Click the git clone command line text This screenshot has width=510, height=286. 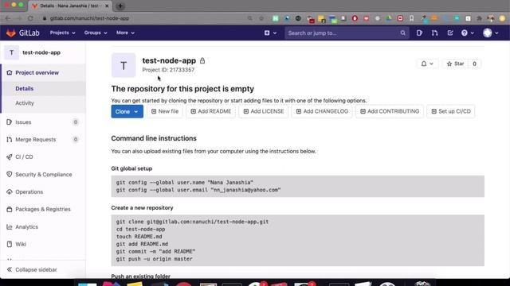(x=192, y=222)
